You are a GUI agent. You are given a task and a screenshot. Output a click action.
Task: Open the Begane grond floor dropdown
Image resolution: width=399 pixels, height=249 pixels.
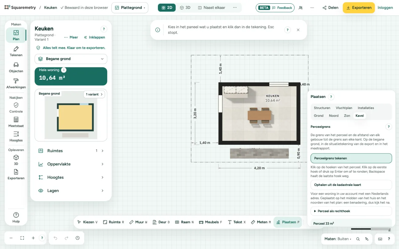tap(71, 59)
